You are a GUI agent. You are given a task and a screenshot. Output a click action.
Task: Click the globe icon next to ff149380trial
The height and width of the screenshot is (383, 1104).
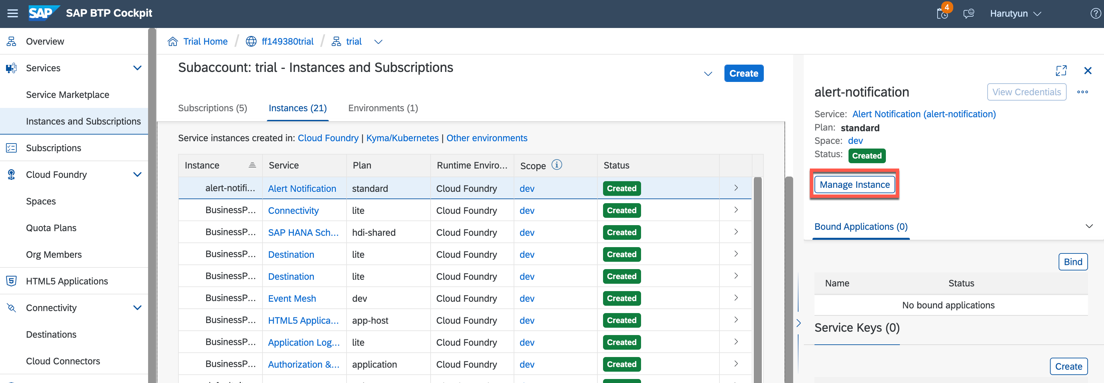251,42
